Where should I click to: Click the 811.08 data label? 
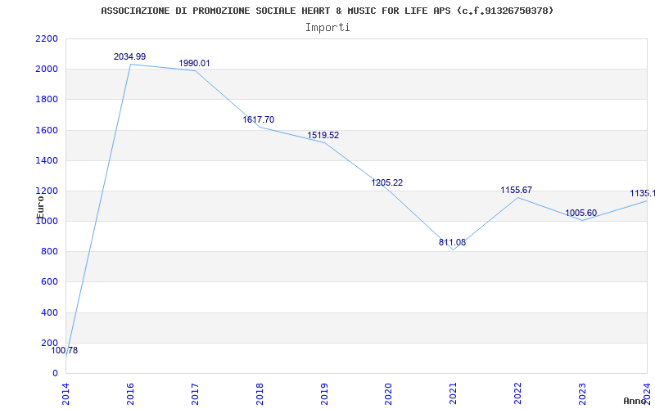(453, 242)
